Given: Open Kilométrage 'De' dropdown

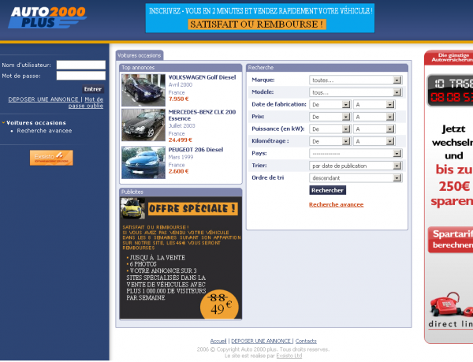Looking at the screenshot, I should (330, 141).
